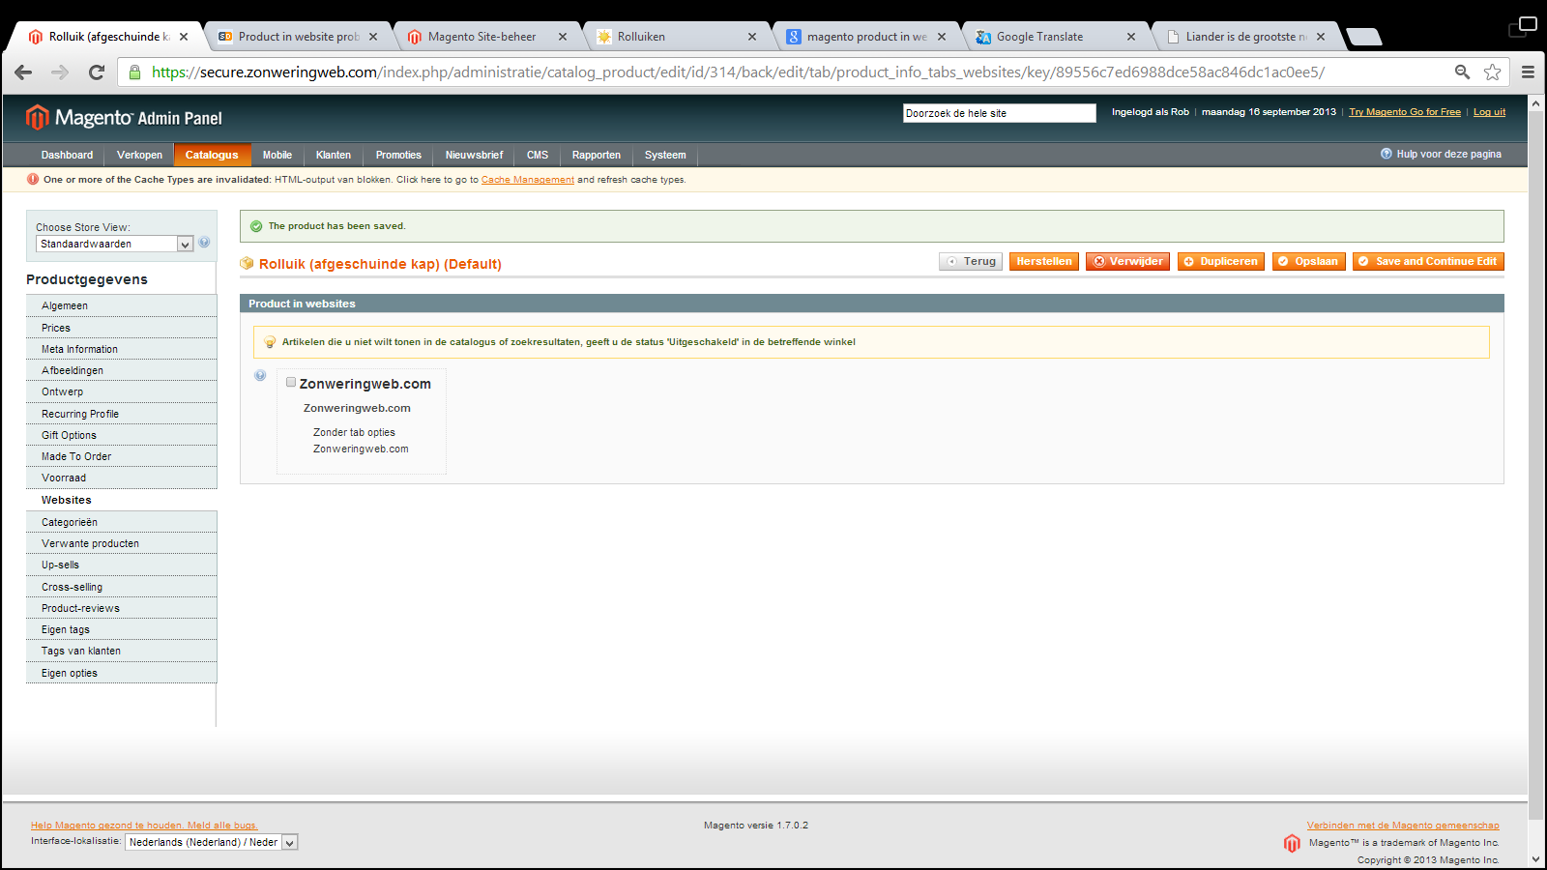The height and width of the screenshot is (870, 1547).
Task: Click the product cube icon near title
Action: [247, 263]
